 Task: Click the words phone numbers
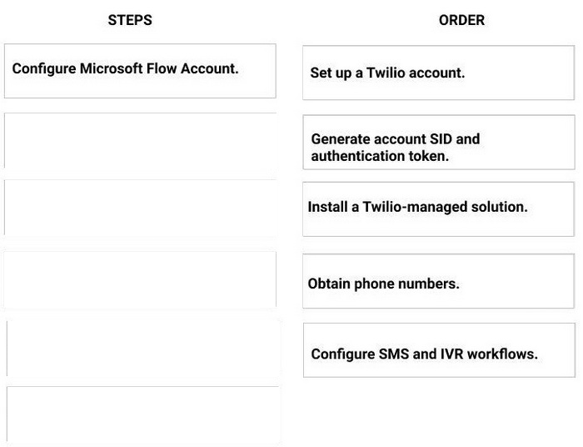[406, 284]
